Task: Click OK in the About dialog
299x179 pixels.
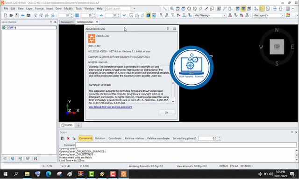Action: [x=167, y=113]
